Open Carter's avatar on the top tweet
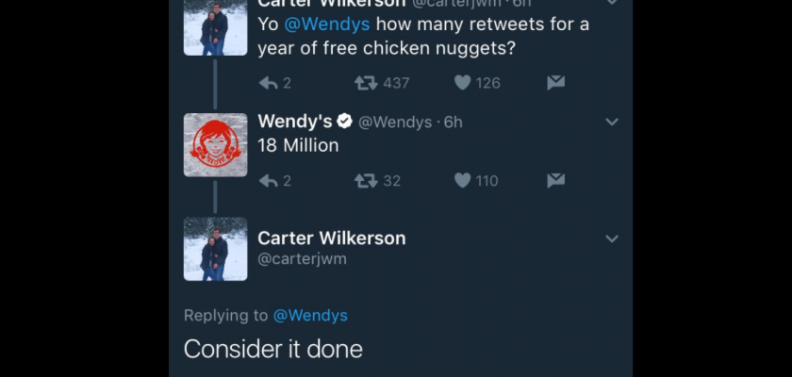 point(216,27)
